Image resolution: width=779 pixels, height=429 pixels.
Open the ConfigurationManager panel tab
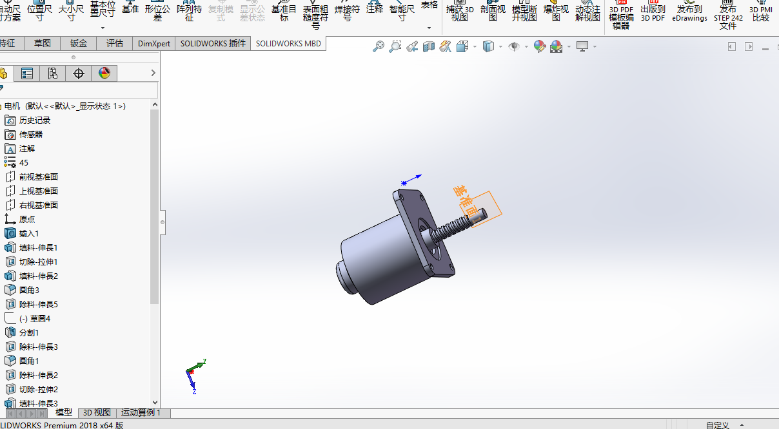click(52, 73)
